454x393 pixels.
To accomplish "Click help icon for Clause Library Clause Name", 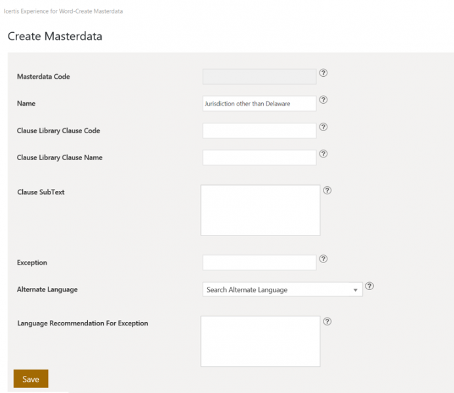I will click(323, 154).
